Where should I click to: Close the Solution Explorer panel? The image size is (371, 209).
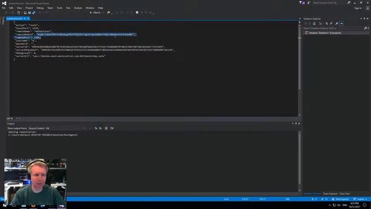pyautogui.click(x=368, y=19)
